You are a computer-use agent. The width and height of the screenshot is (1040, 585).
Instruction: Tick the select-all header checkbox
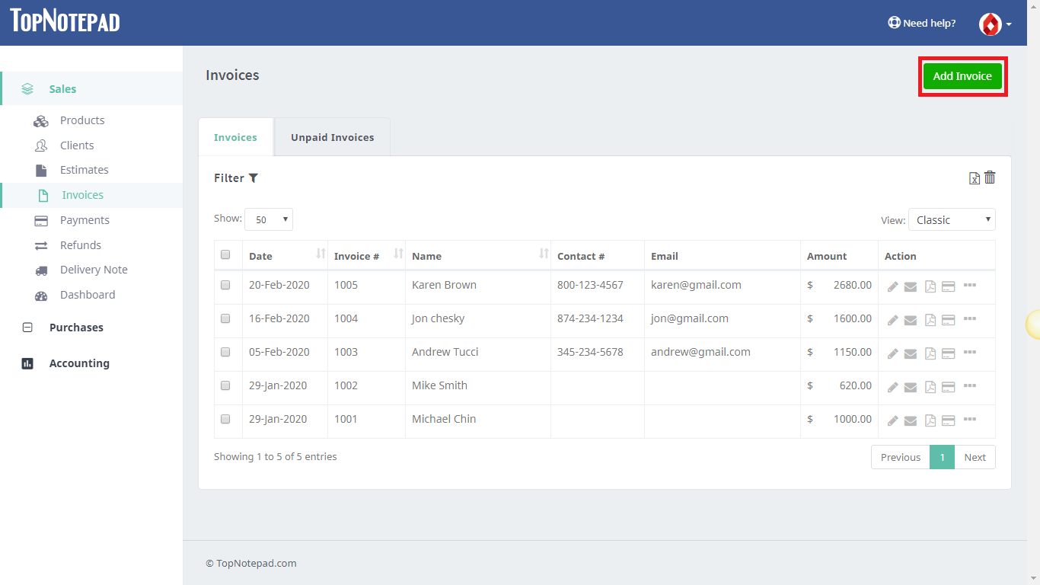coord(225,254)
